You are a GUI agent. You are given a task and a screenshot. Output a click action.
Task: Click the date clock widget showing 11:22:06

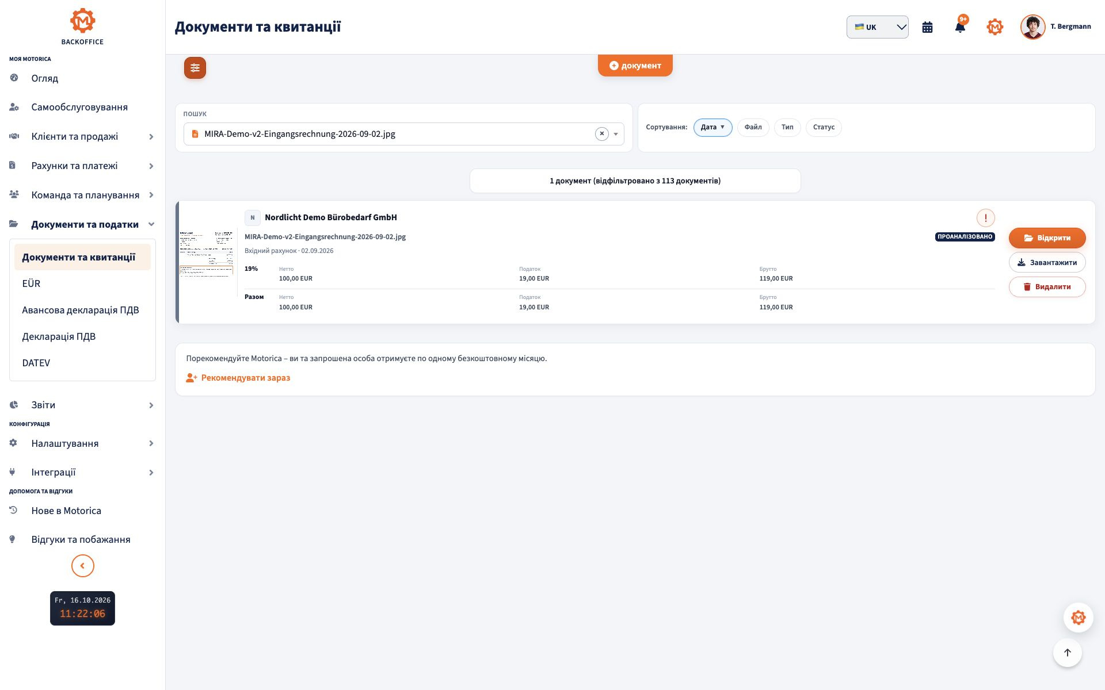coord(82,608)
